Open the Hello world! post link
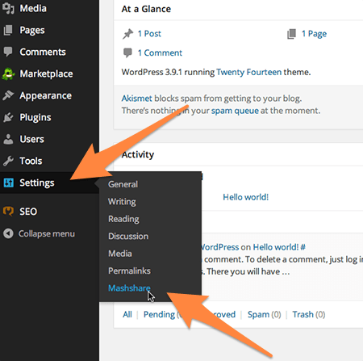The width and height of the screenshot is (363, 361). tap(246, 197)
